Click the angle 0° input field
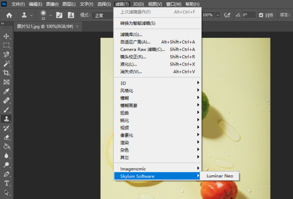The image size is (293, 199). [249, 15]
